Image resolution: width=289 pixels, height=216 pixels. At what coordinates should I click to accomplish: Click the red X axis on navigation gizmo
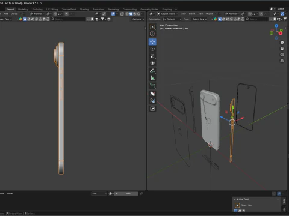(281, 34)
